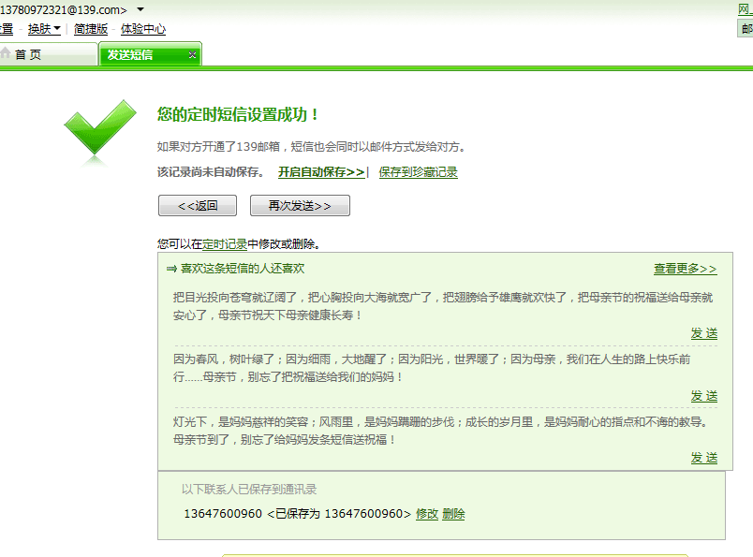Viewport: 753px width, 557px height.
Task: Switch to the 首页 tab
Action: (x=48, y=54)
